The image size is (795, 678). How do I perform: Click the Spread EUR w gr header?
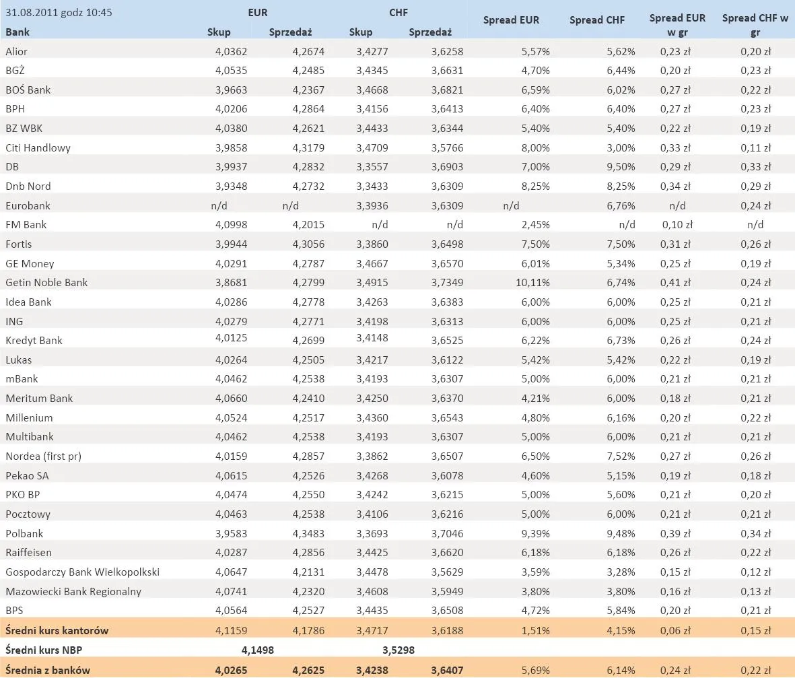677,25
